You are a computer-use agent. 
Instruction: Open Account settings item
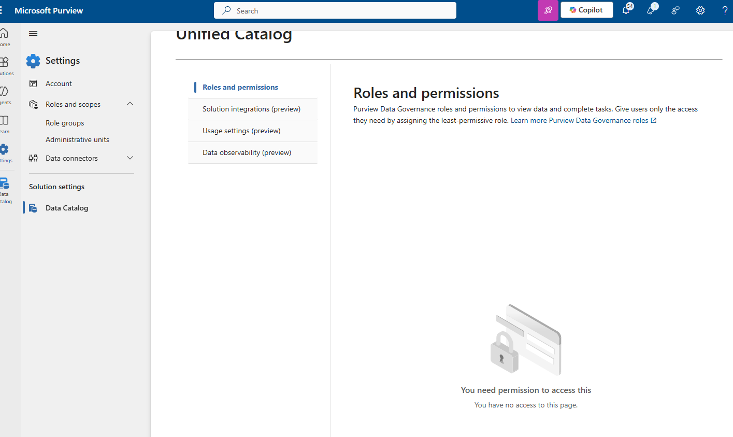point(59,83)
